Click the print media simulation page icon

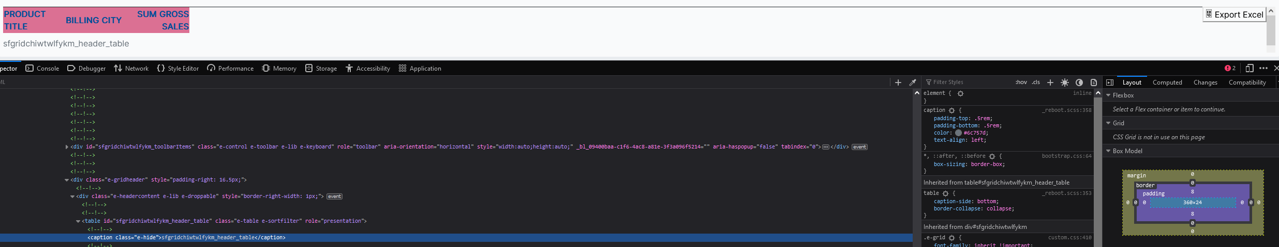pyautogui.click(x=1094, y=83)
